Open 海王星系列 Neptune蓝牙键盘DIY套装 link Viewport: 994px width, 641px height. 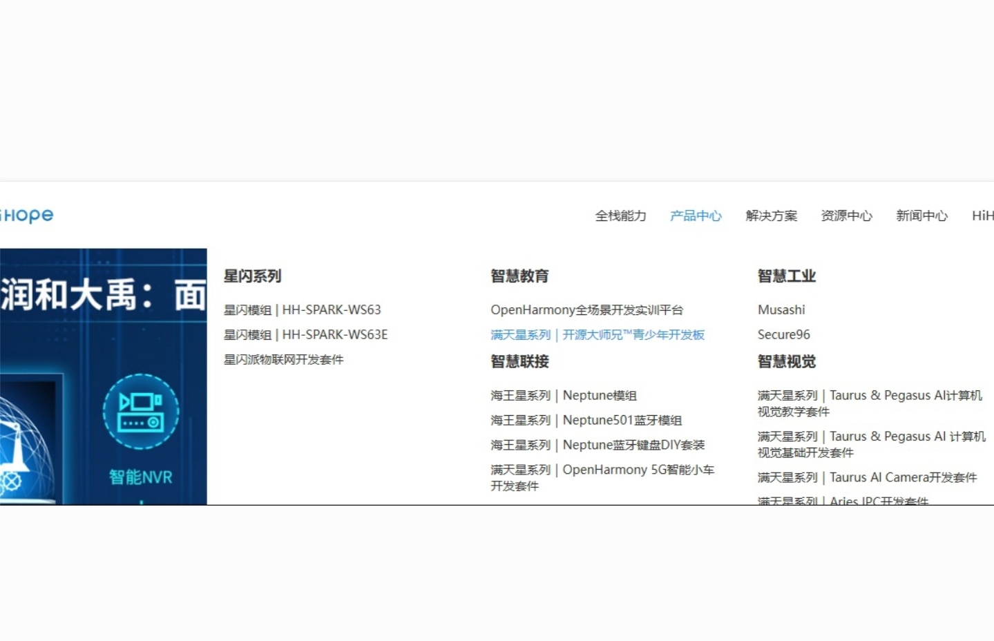598,446
